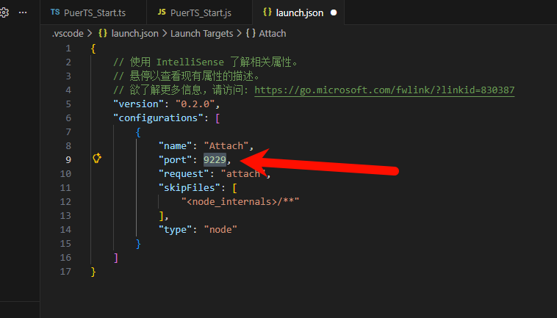This screenshot has width=557, height=318.
Task: Click the lightbulb code action icon
Action: (96, 159)
